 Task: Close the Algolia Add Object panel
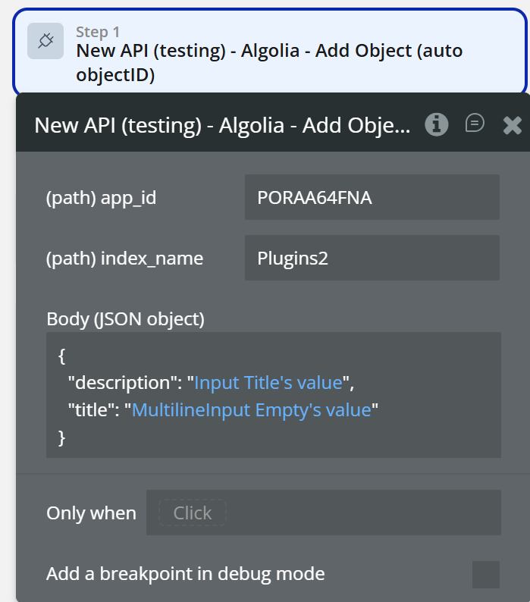coord(513,125)
